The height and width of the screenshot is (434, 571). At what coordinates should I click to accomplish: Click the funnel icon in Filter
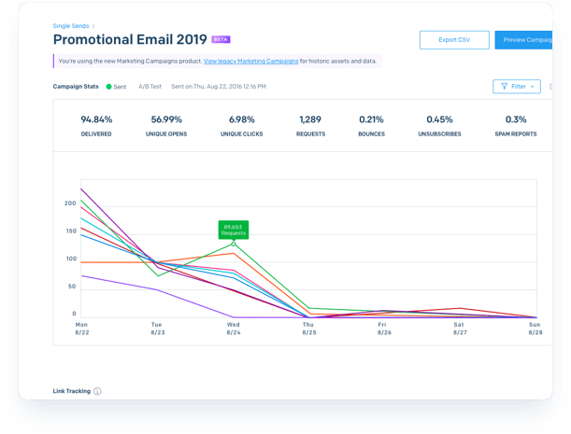coord(504,87)
